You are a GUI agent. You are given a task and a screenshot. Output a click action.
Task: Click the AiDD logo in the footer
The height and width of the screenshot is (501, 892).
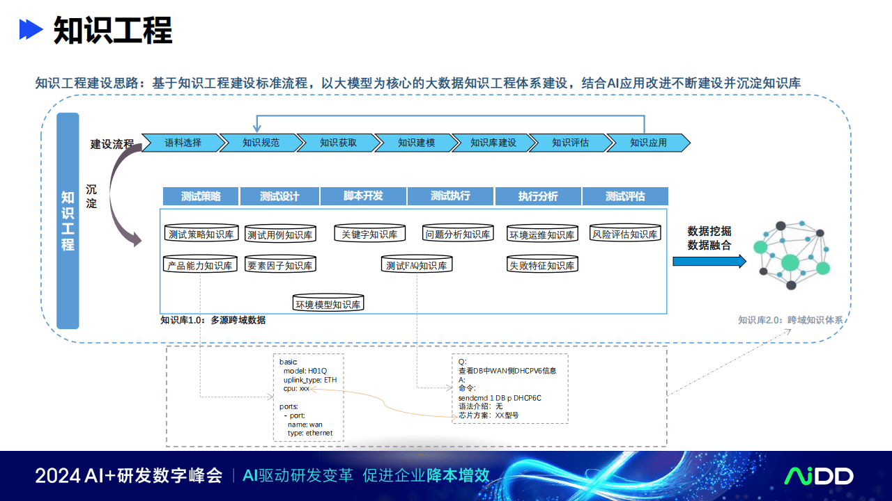pyautogui.click(x=820, y=475)
